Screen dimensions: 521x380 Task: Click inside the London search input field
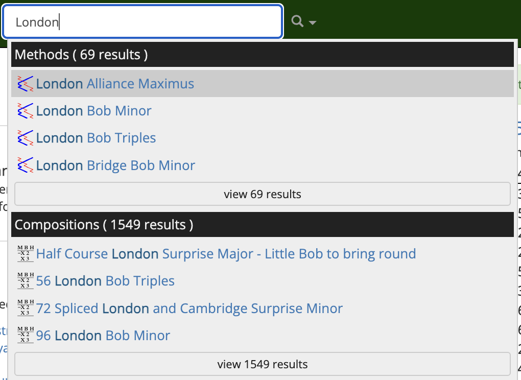(142, 21)
